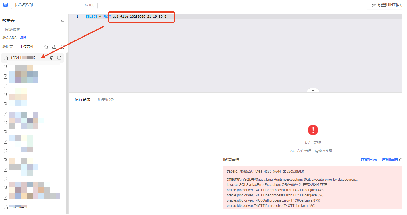Select the 上传文件 tab

click(27, 47)
